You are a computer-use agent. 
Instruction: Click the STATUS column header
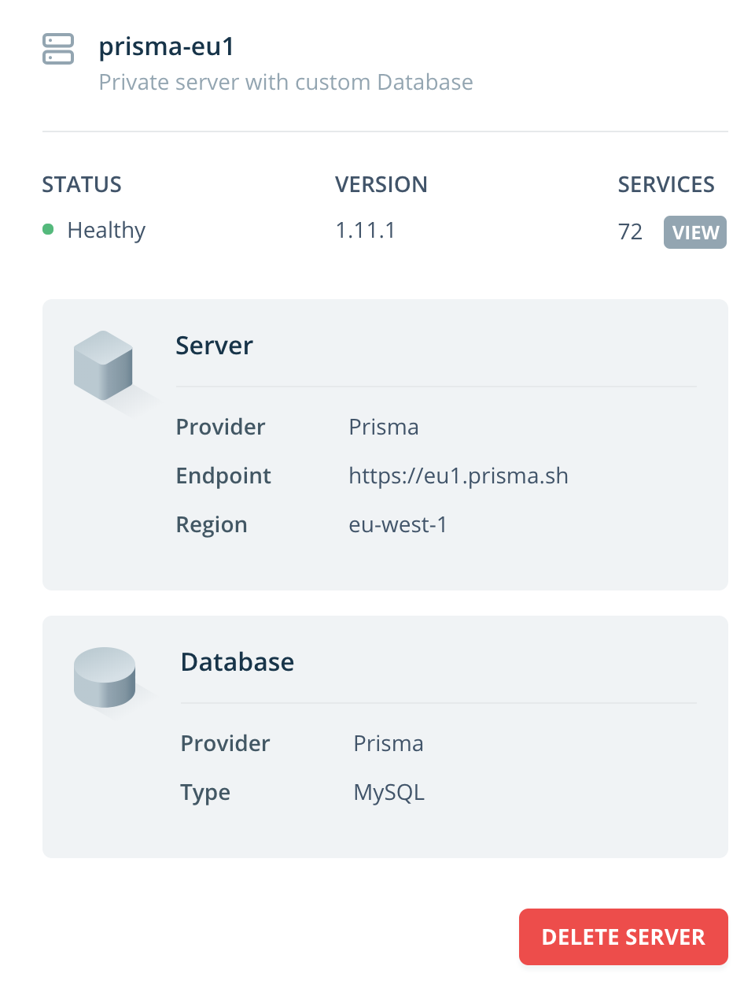pos(81,184)
